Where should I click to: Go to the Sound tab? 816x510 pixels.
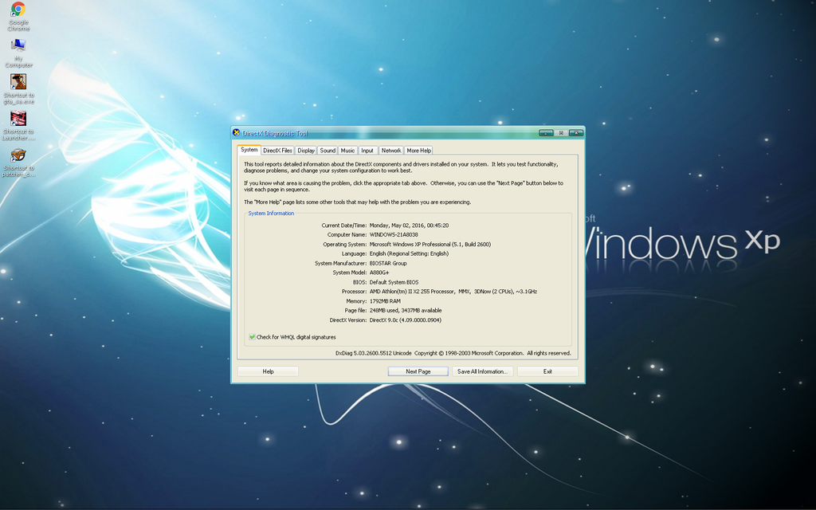328,151
